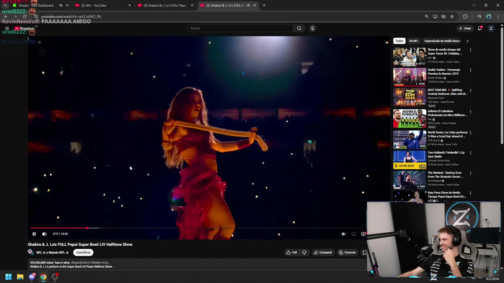
Task: Toggle subtitles button in the player
Action: pos(354,234)
